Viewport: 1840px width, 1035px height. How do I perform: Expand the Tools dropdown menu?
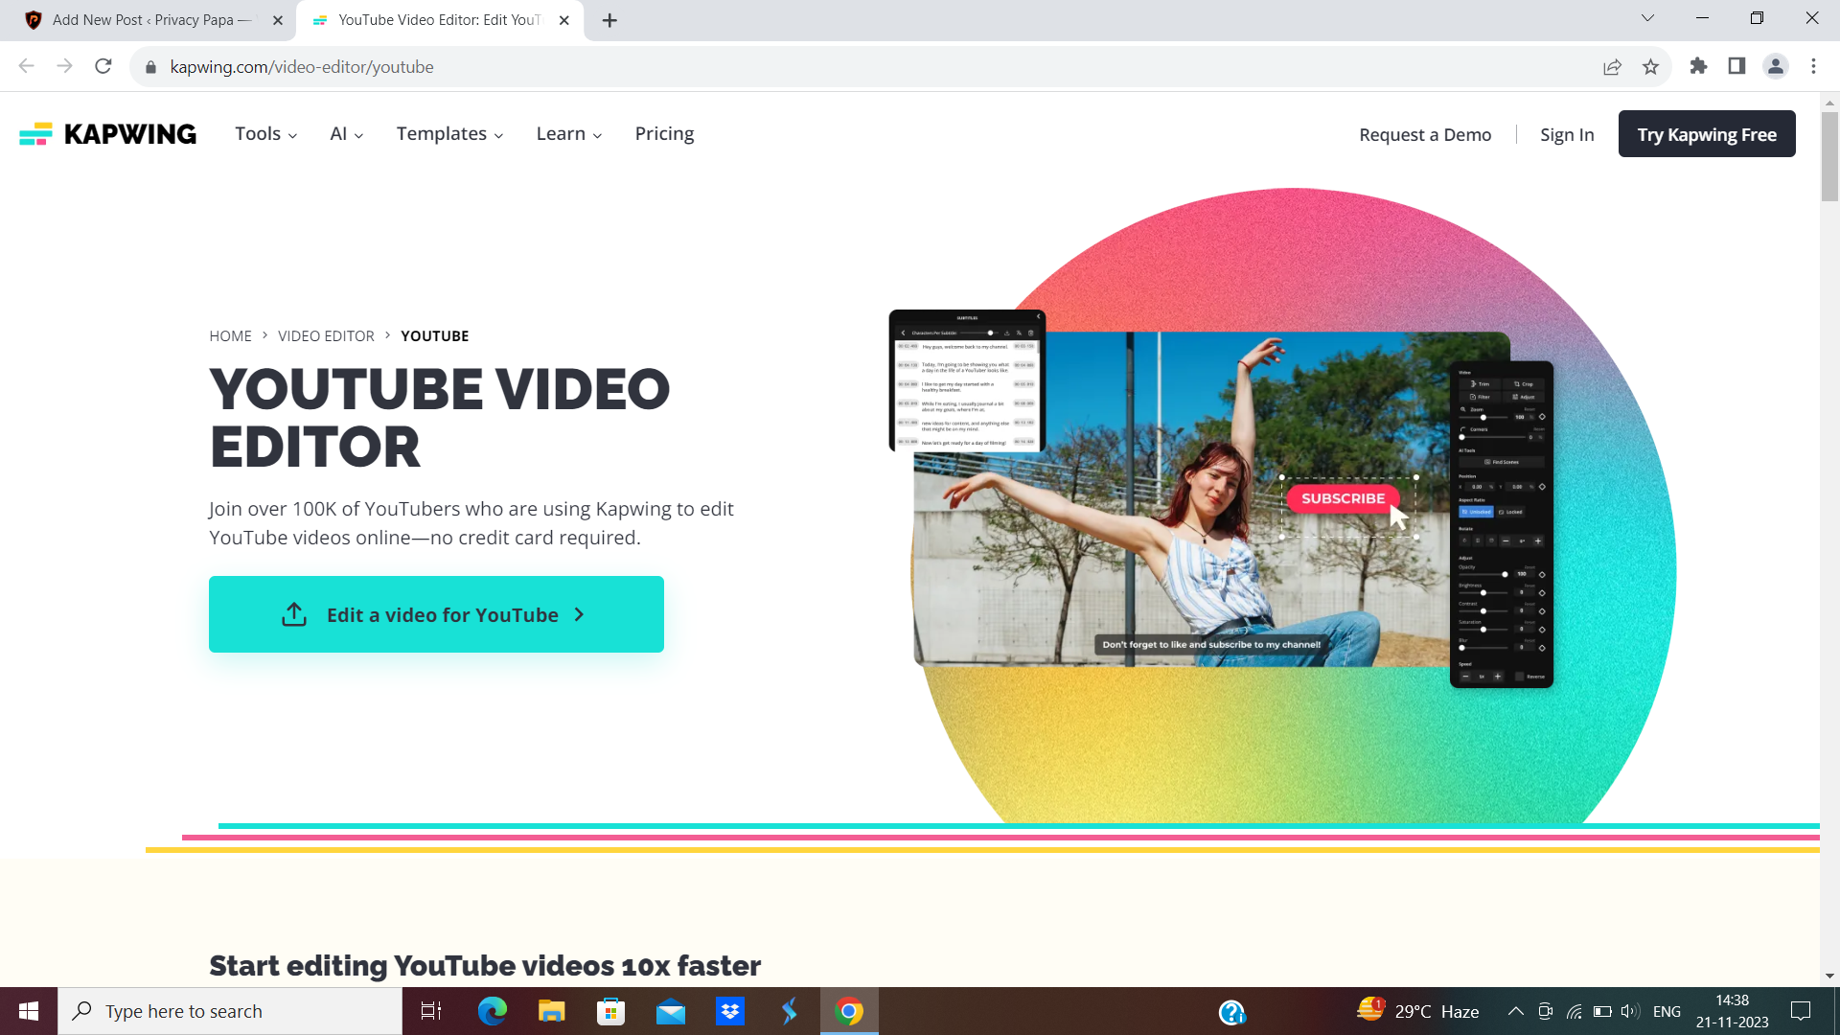pos(265,134)
